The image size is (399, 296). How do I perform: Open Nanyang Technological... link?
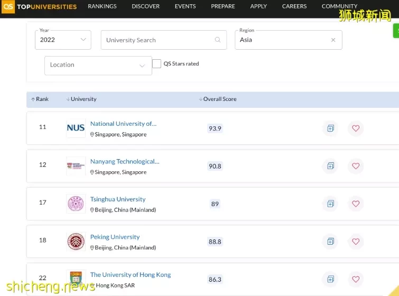point(125,162)
